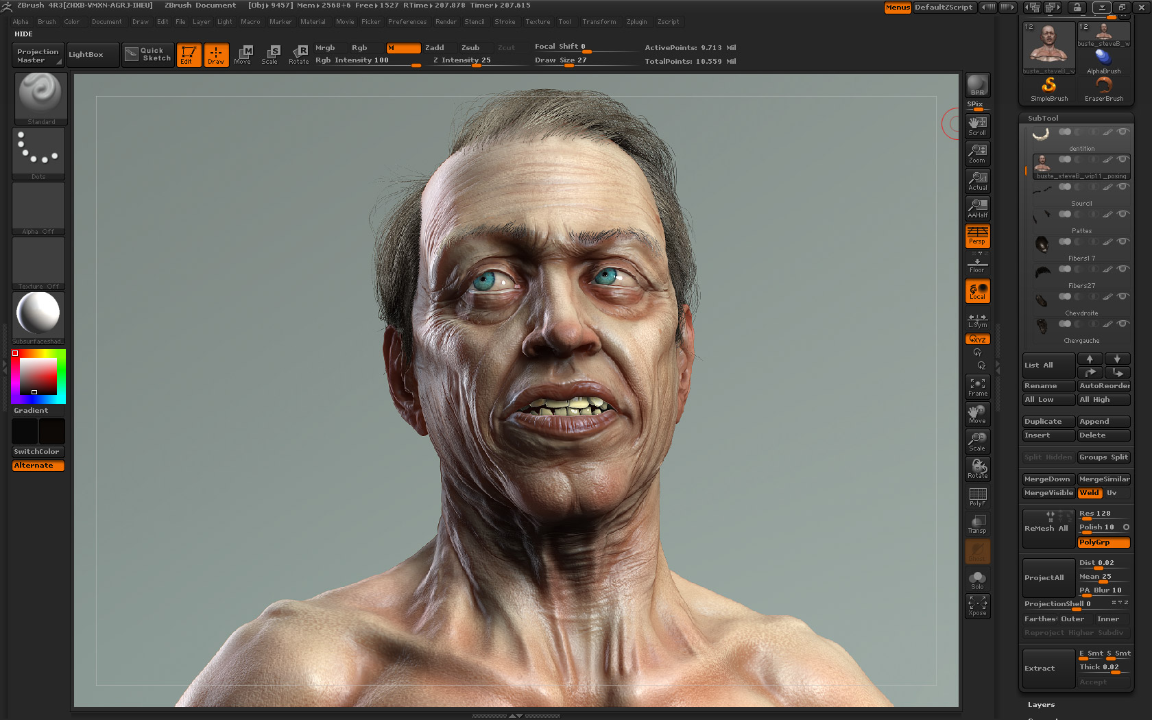Activate Draw mode button
The width and height of the screenshot is (1152, 720).
216,55
